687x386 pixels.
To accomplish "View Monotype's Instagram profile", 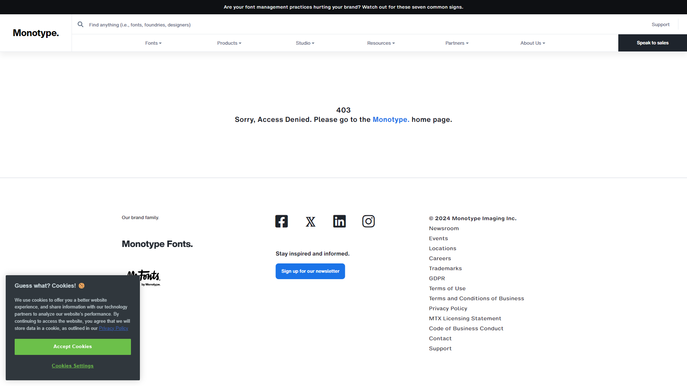I will pos(368,221).
